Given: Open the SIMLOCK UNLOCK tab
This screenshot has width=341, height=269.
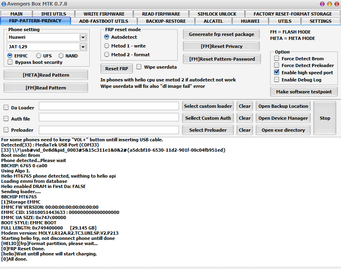Looking at the screenshot, I should [x=217, y=14].
